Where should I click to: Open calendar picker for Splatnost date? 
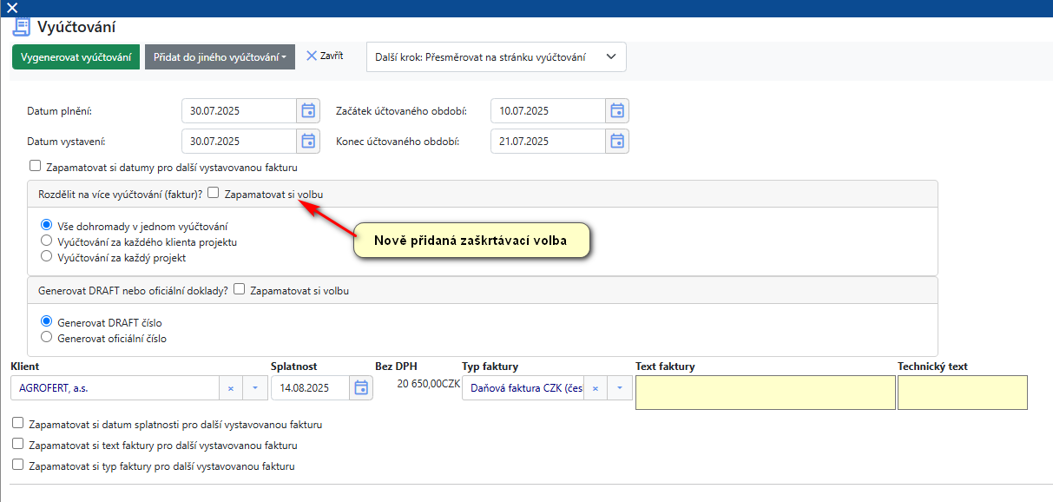361,388
